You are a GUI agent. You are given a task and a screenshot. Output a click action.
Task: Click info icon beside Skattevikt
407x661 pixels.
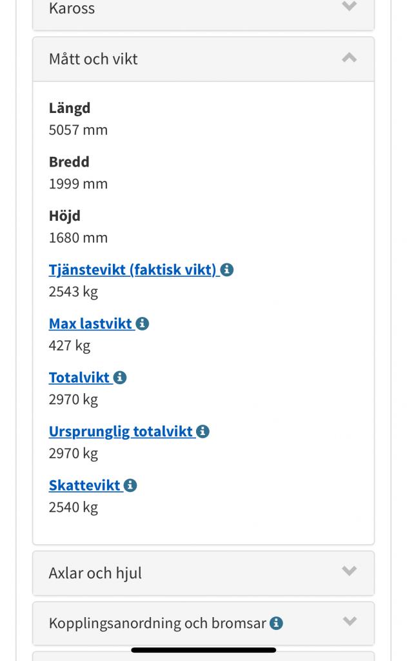click(130, 485)
